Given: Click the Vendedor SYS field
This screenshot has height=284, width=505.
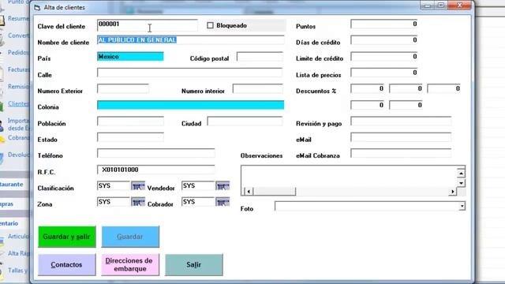Looking at the screenshot, I should (198, 186).
